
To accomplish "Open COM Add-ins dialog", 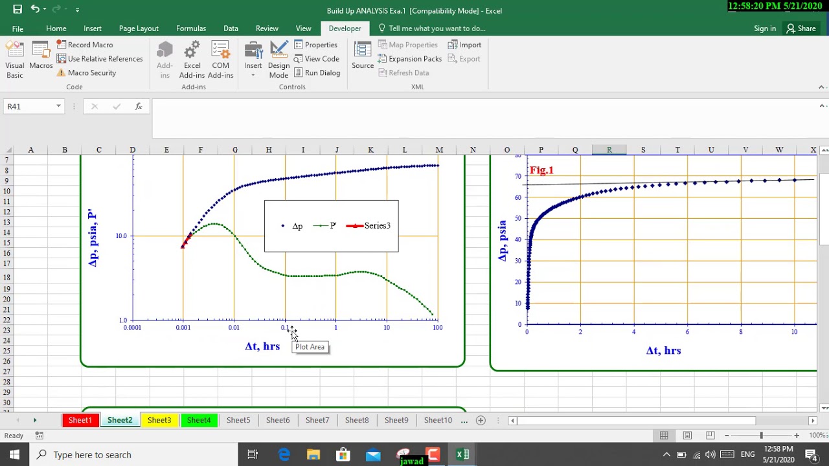I will (220, 60).
